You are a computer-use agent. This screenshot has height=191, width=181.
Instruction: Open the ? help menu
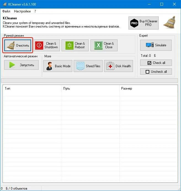[x=35, y=11]
